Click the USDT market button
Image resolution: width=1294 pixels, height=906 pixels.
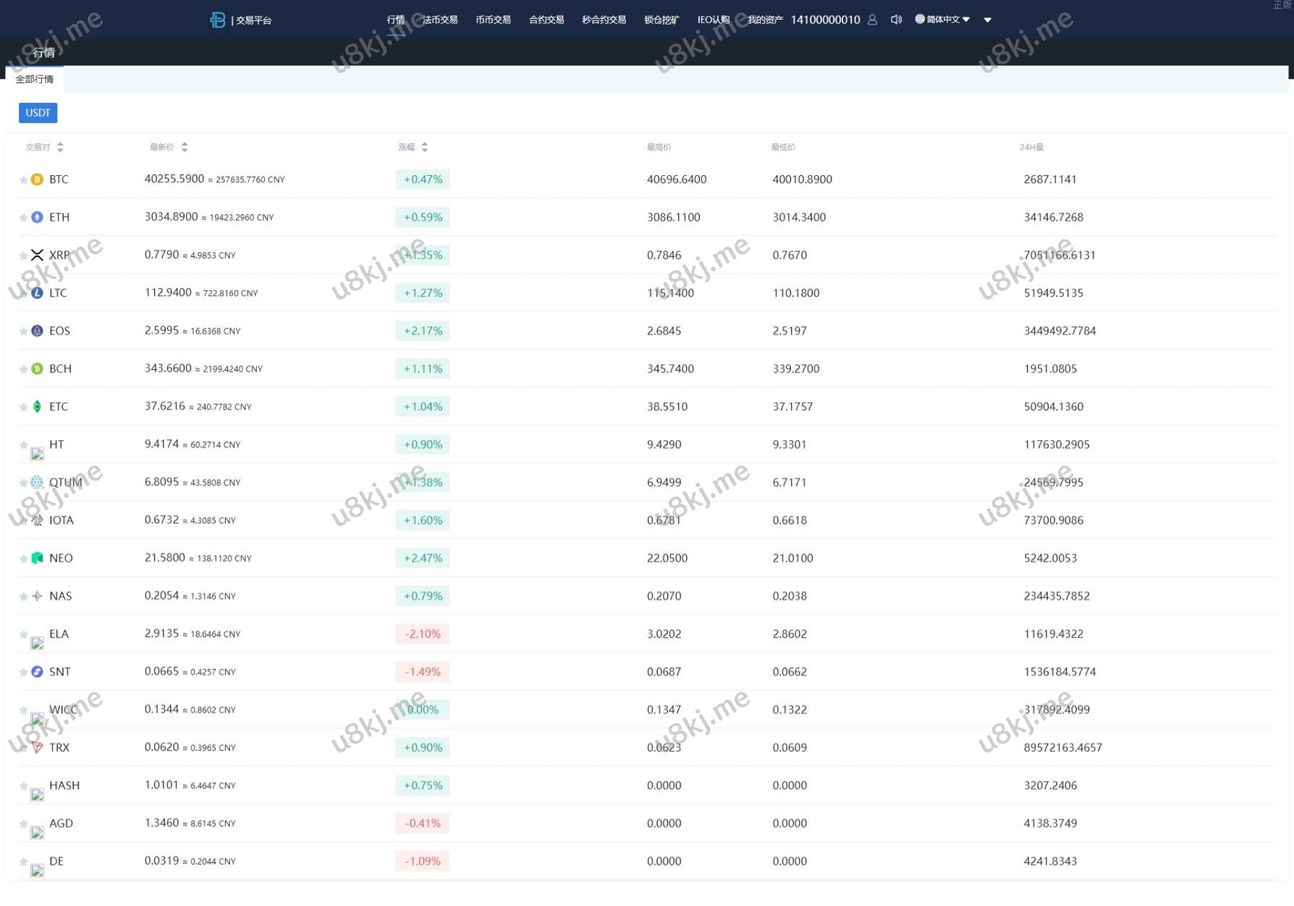pyautogui.click(x=38, y=113)
